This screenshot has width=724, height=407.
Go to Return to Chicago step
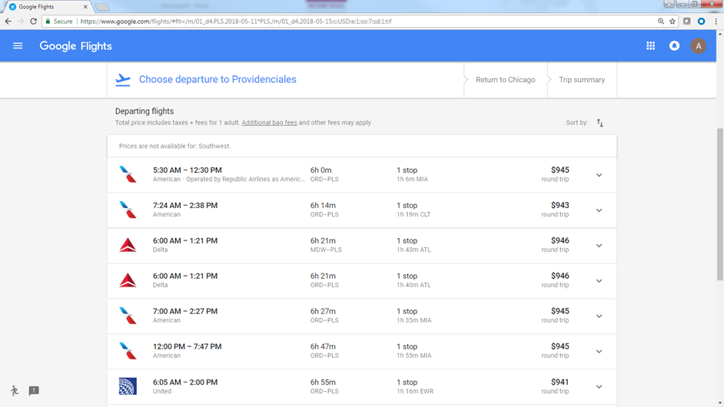505,79
